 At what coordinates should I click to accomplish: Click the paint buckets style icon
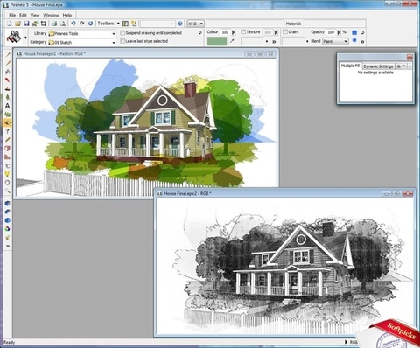pos(14,37)
